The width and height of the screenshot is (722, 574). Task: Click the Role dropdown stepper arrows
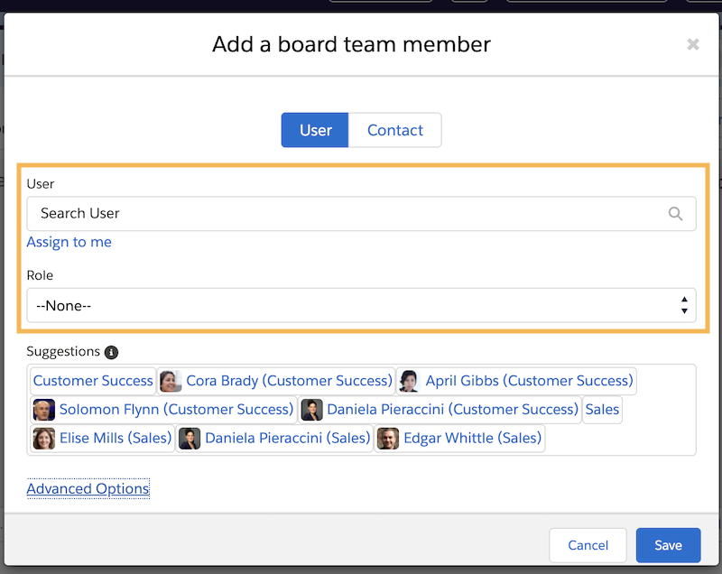(x=684, y=305)
